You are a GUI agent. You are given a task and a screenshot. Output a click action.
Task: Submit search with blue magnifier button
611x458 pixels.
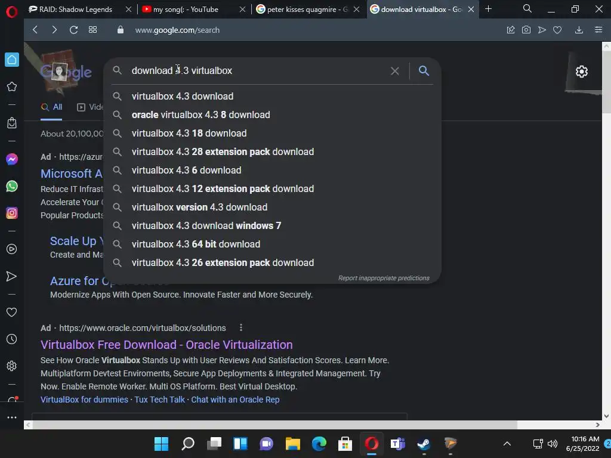tap(424, 70)
